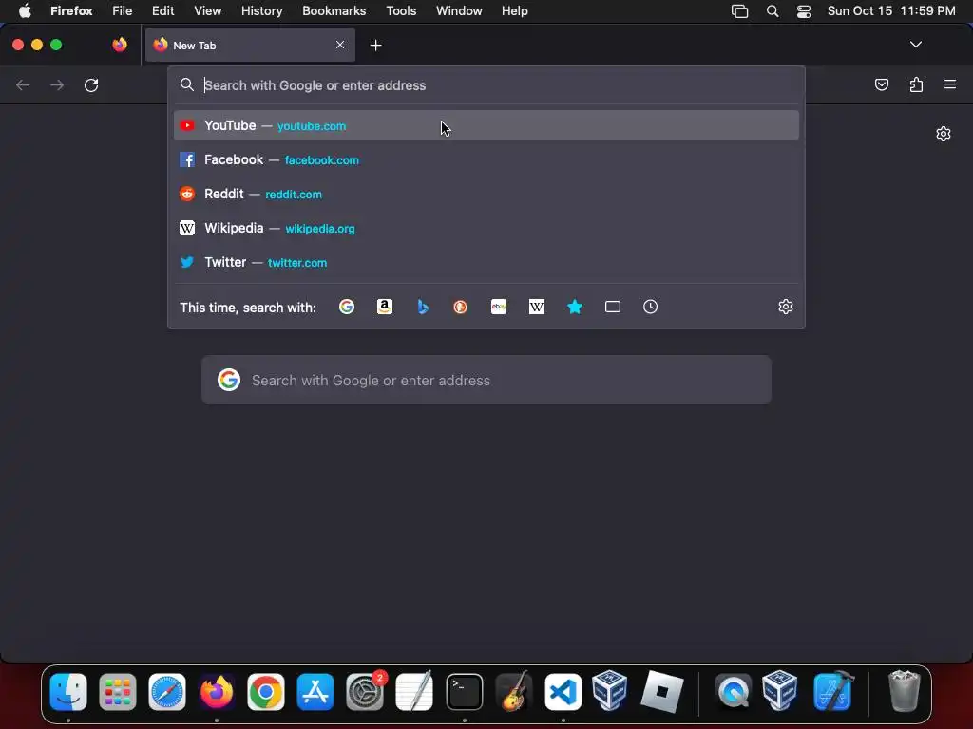Reload the current page
This screenshot has height=729, width=973.
91,84
